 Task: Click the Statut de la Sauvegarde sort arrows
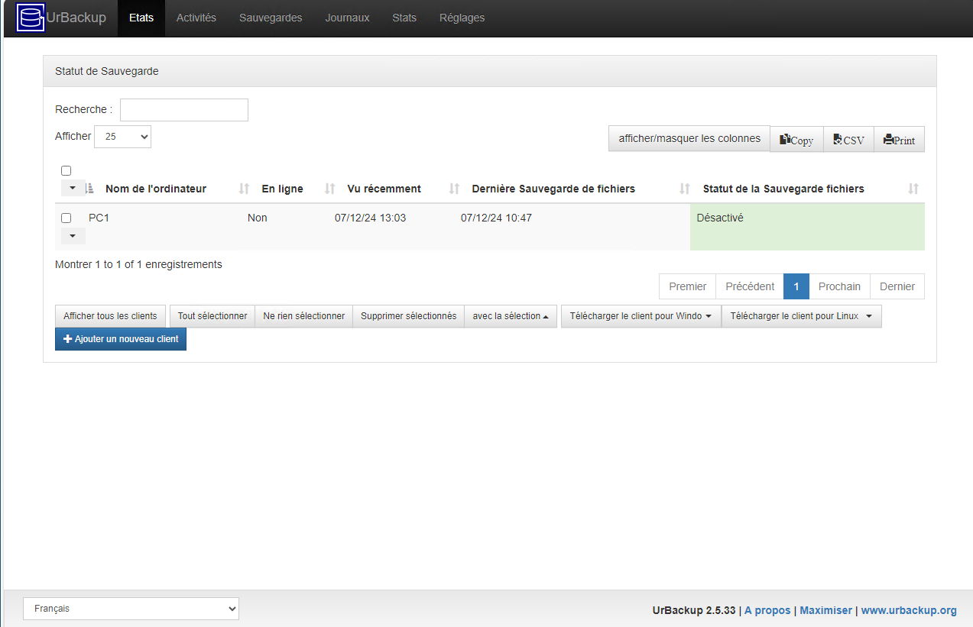[913, 188]
